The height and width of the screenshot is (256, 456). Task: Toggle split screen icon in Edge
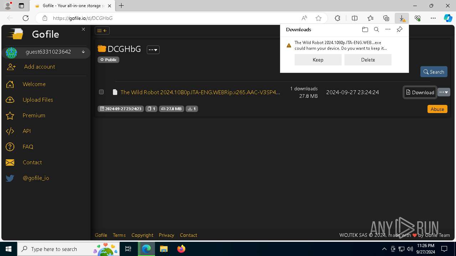pyautogui.click(x=354, y=18)
